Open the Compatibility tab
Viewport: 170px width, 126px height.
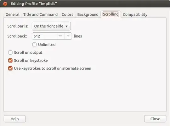pyautogui.click(x=135, y=14)
